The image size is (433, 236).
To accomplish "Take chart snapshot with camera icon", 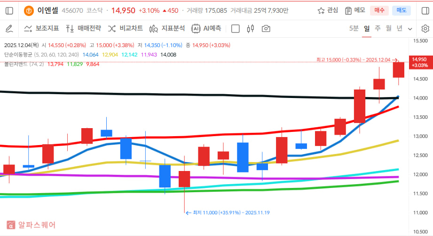I will click(x=266, y=29).
